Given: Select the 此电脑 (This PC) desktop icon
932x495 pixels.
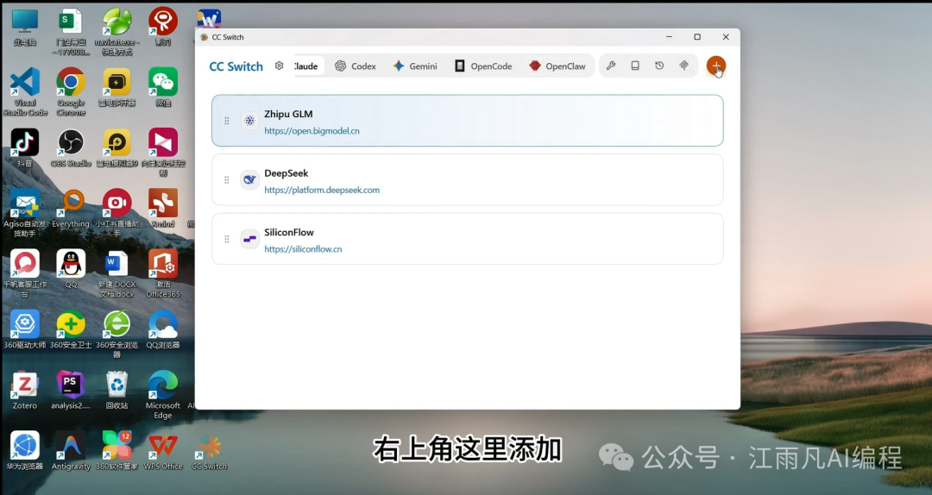Looking at the screenshot, I should pos(25,28).
